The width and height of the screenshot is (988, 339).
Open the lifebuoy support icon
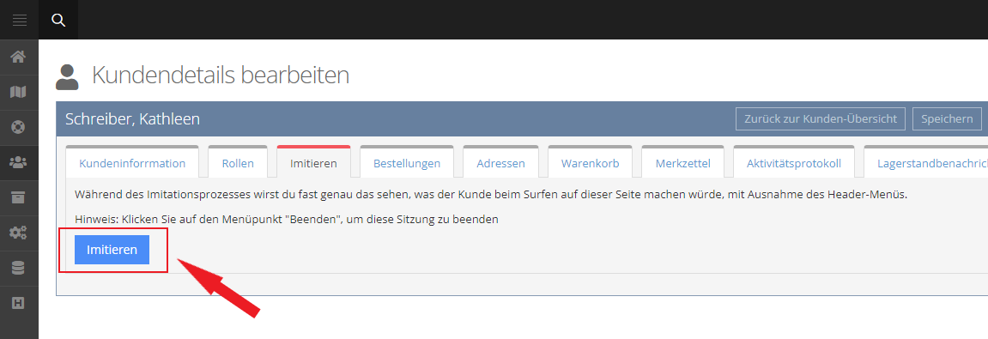(19, 127)
